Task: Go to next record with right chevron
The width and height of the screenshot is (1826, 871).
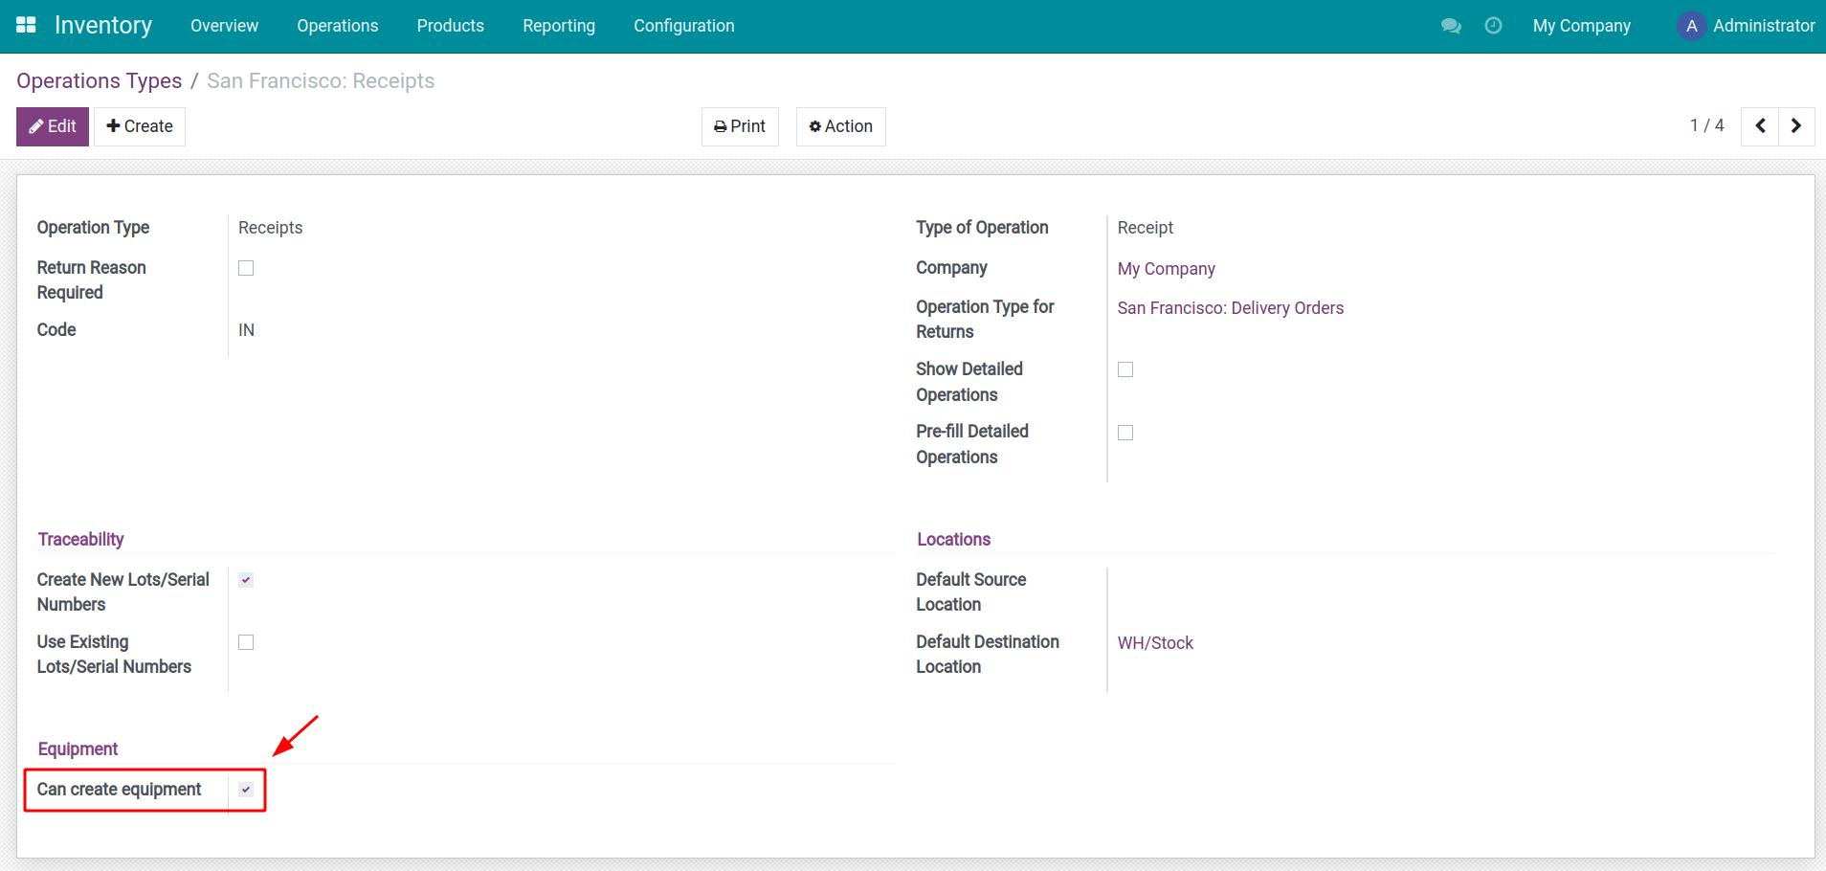Action: click(1796, 126)
